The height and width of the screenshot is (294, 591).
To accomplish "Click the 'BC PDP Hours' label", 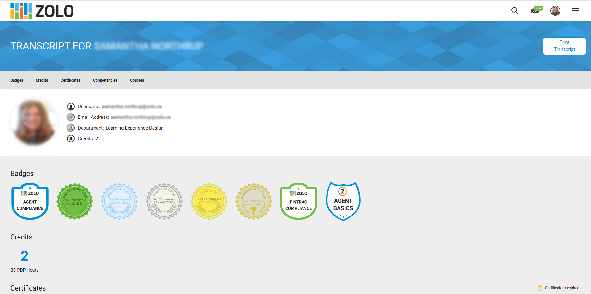I will 25,270.
